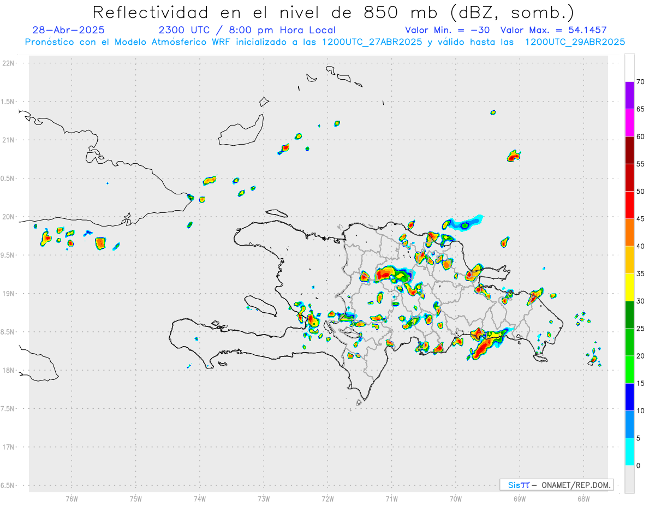Image resolution: width=655 pixels, height=506 pixels.
Task: Click the gold 35-40 dBZ color band
Action: (629, 260)
